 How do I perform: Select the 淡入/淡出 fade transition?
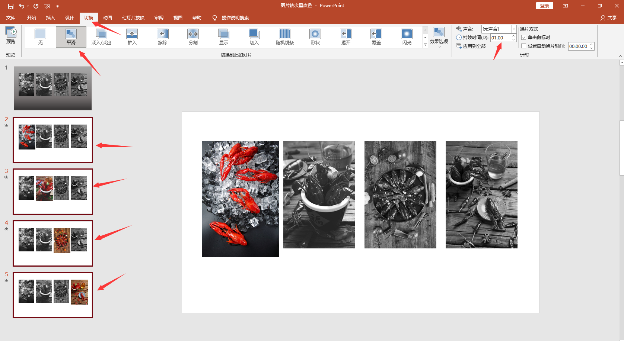[x=102, y=37]
